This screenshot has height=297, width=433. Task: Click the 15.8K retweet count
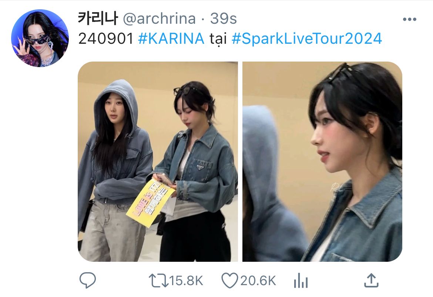pyautogui.click(x=186, y=281)
